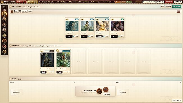The height and width of the screenshot is (103, 183).
Task: Click the View button on Fan Keeper banner
Action: tap(179, 12)
